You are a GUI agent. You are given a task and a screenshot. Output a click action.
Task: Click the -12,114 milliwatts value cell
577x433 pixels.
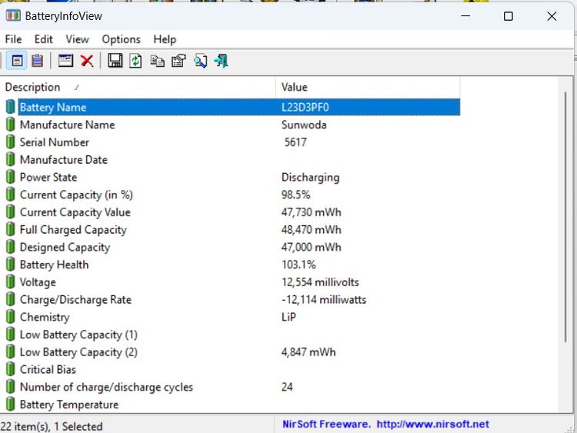(324, 299)
